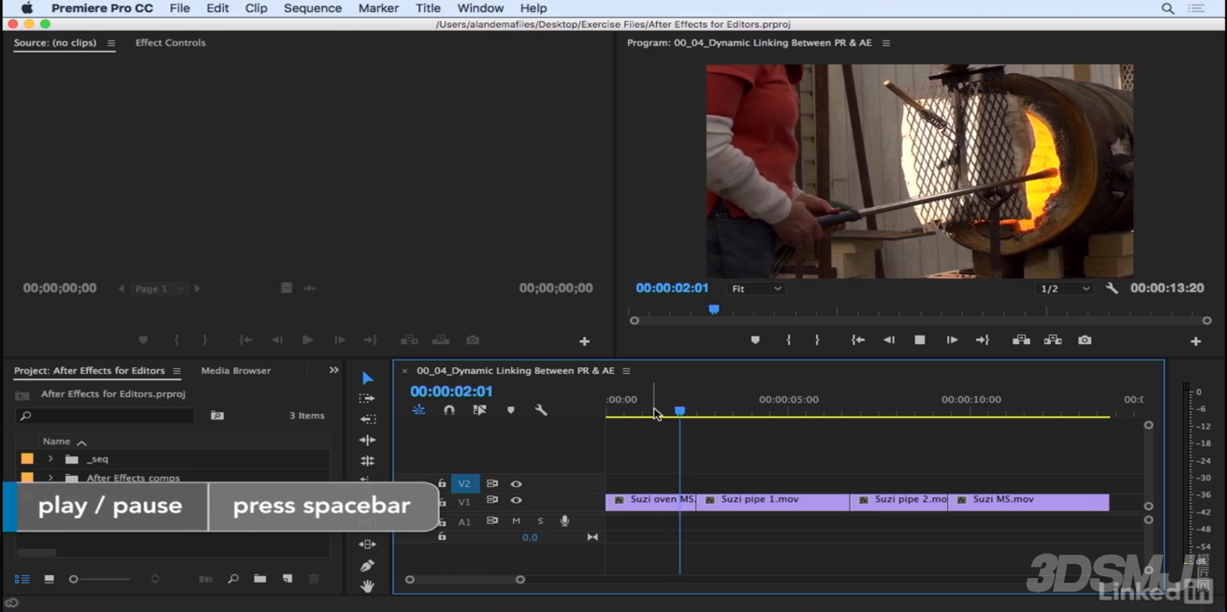Image resolution: width=1227 pixels, height=612 pixels.
Task: Step back one frame in Program monitor
Action: [889, 340]
